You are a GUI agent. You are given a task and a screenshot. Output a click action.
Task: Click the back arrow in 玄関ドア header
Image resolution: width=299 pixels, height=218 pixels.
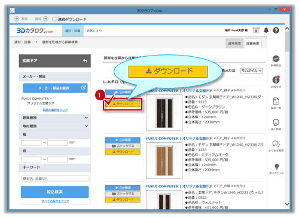(85, 61)
